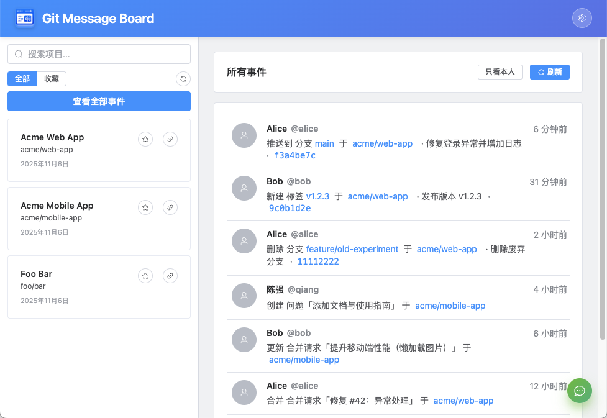607x418 pixels.
Task: Open commit link f3a4be7c
Action: pyautogui.click(x=294, y=155)
